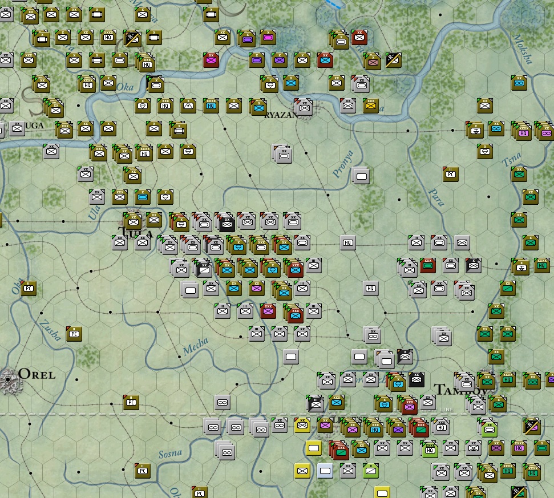Select dark red XX counter with cyan infantry symbol

325,60
